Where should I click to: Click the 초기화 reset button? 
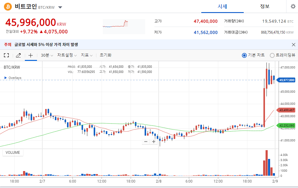coord(105,55)
